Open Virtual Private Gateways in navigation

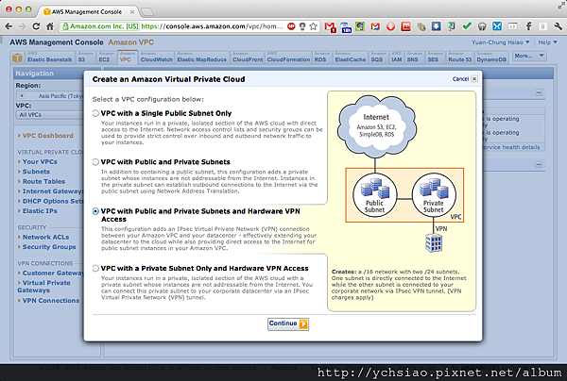(43, 287)
